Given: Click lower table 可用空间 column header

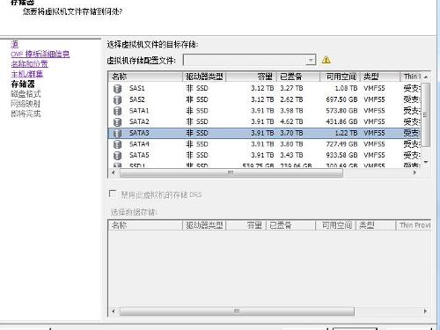Looking at the screenshot, I should (335, 225).
